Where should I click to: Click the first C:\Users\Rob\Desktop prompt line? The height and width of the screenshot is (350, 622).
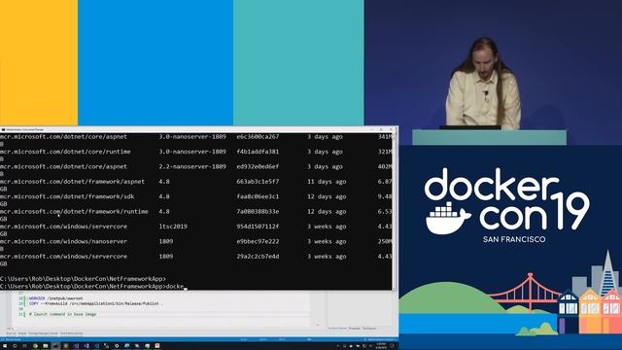click(x=83, y=279)
